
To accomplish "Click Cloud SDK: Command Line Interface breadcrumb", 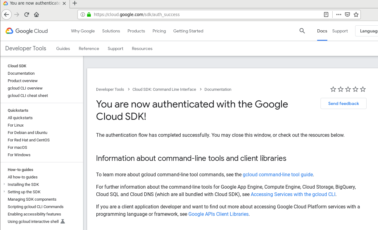I will [x=164, y=89].
